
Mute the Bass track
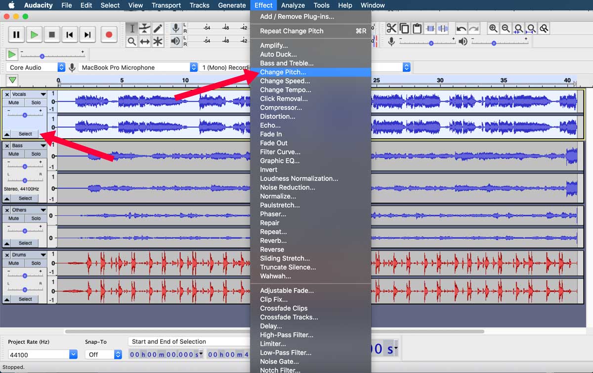point(14,154)
